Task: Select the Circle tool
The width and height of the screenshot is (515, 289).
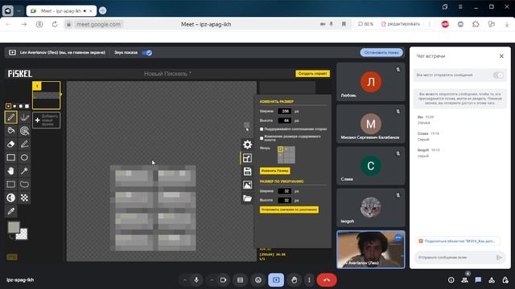Action: click(24, 157)
